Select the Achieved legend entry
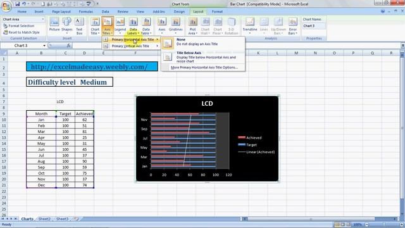The width and height of the screenshot is (405, 228). click(250, 138)
